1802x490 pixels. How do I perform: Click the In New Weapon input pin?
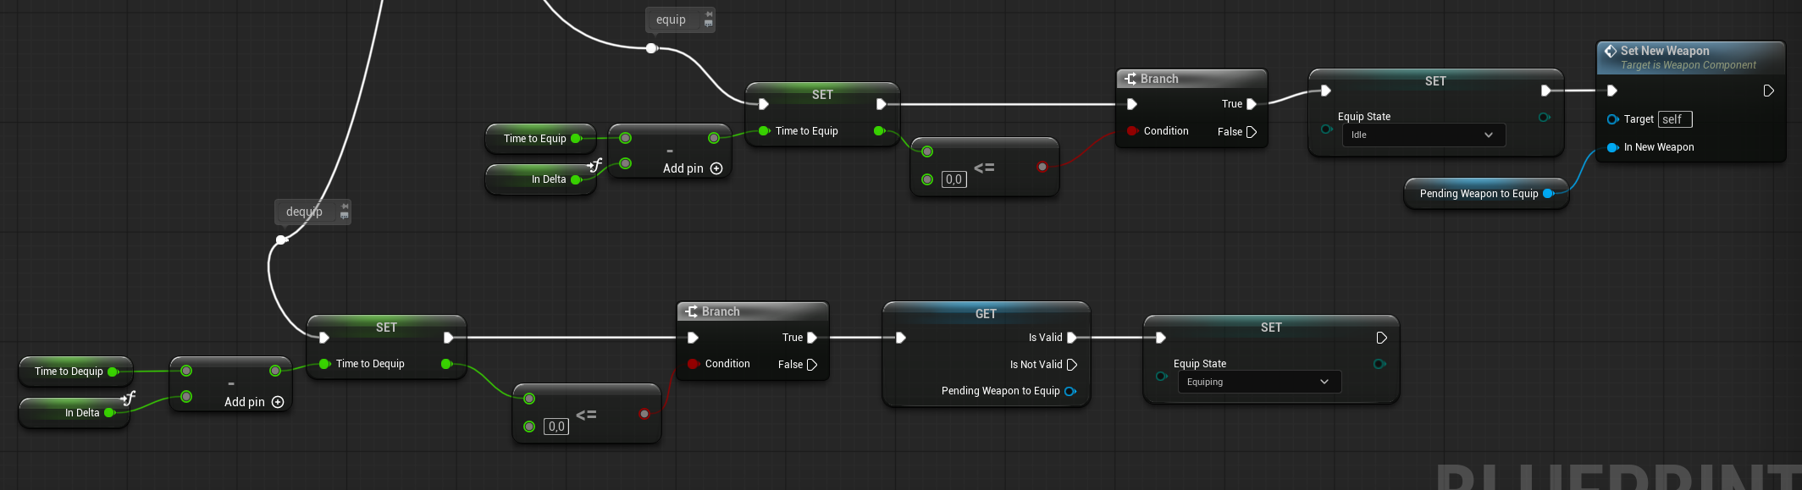[1612, 147]
